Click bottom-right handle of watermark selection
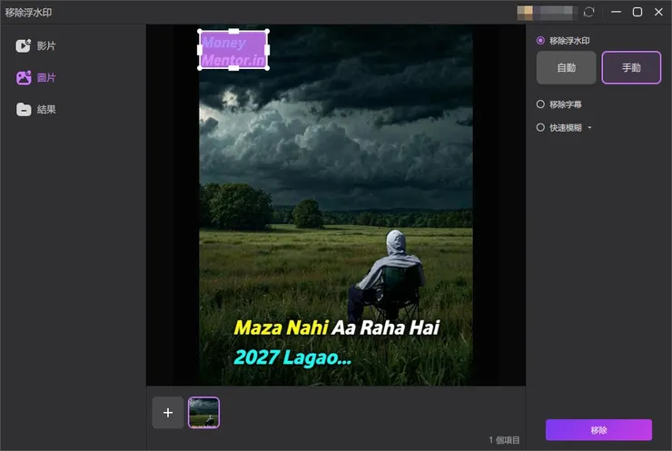 [x=267, y=68]
